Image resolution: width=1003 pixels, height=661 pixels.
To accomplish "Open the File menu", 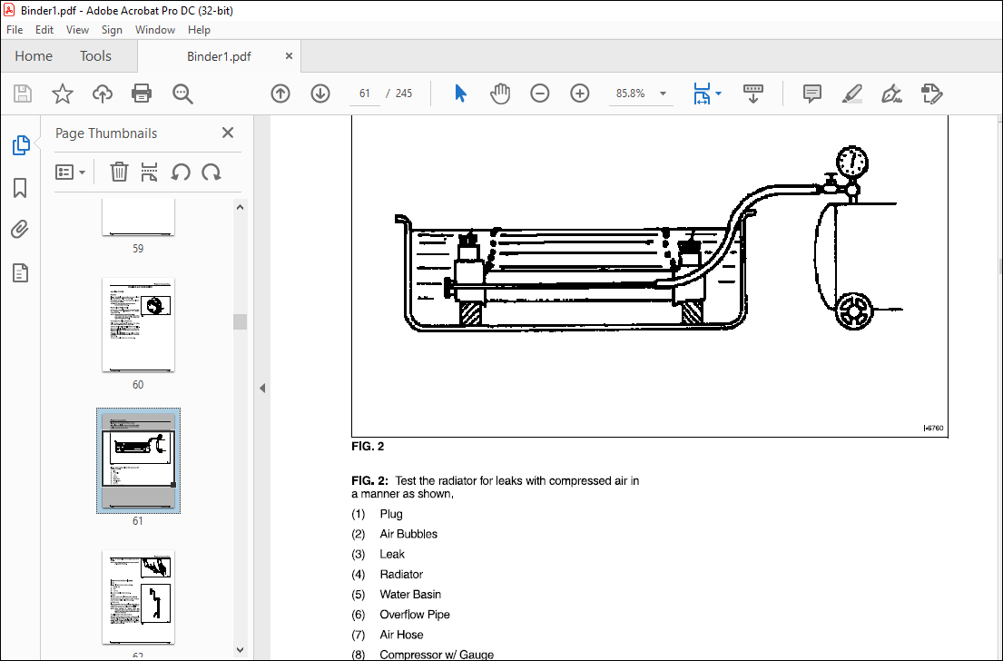I will click(x=15, y=29).
